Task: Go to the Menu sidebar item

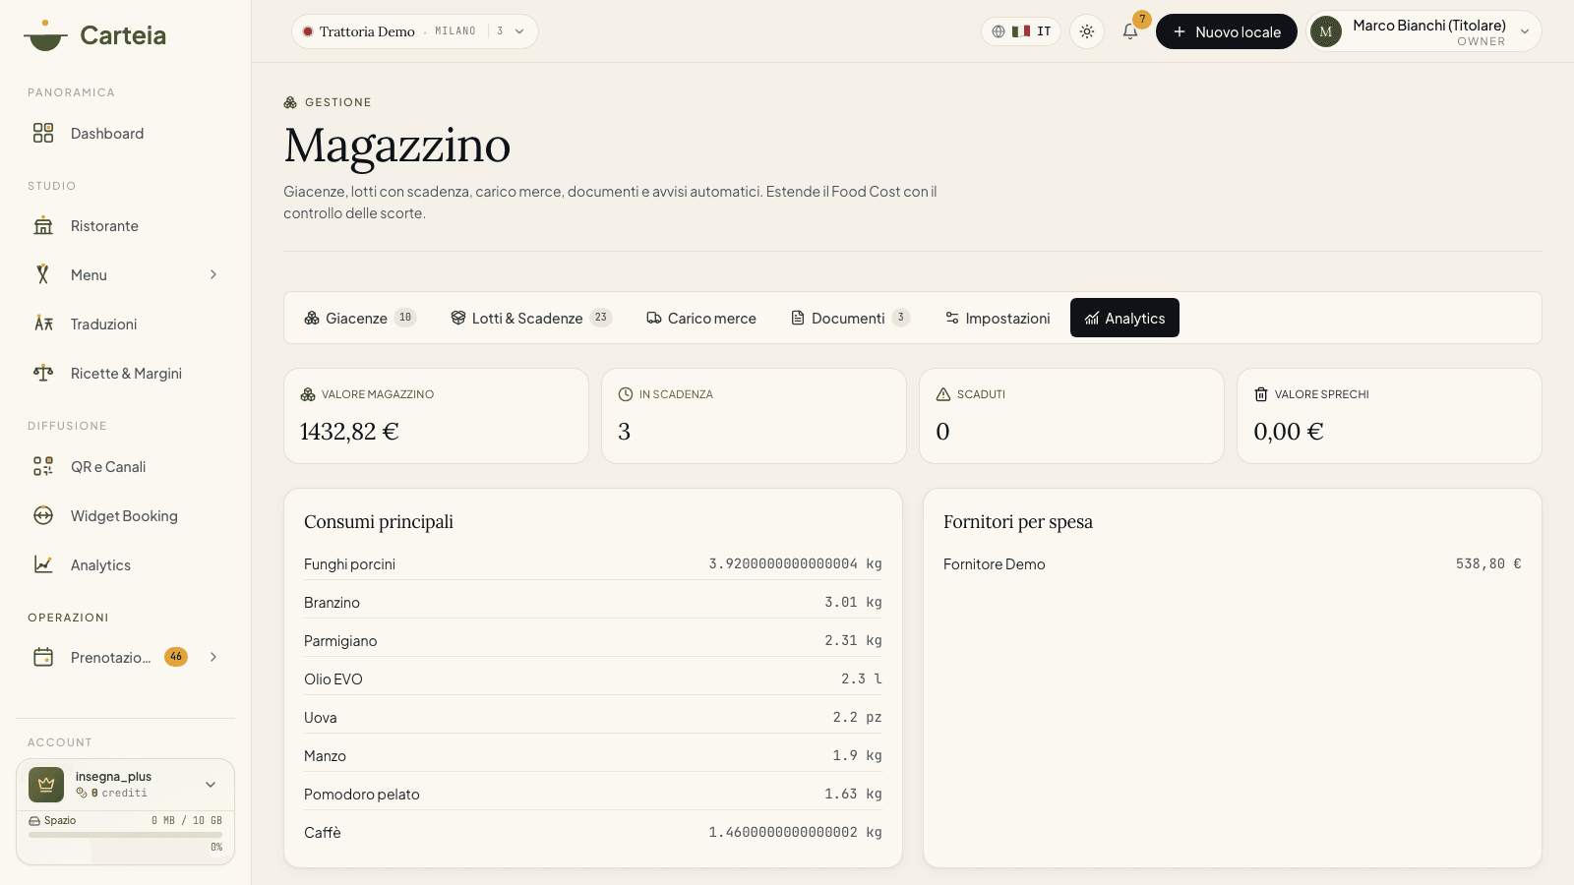Action: [125, 275]
